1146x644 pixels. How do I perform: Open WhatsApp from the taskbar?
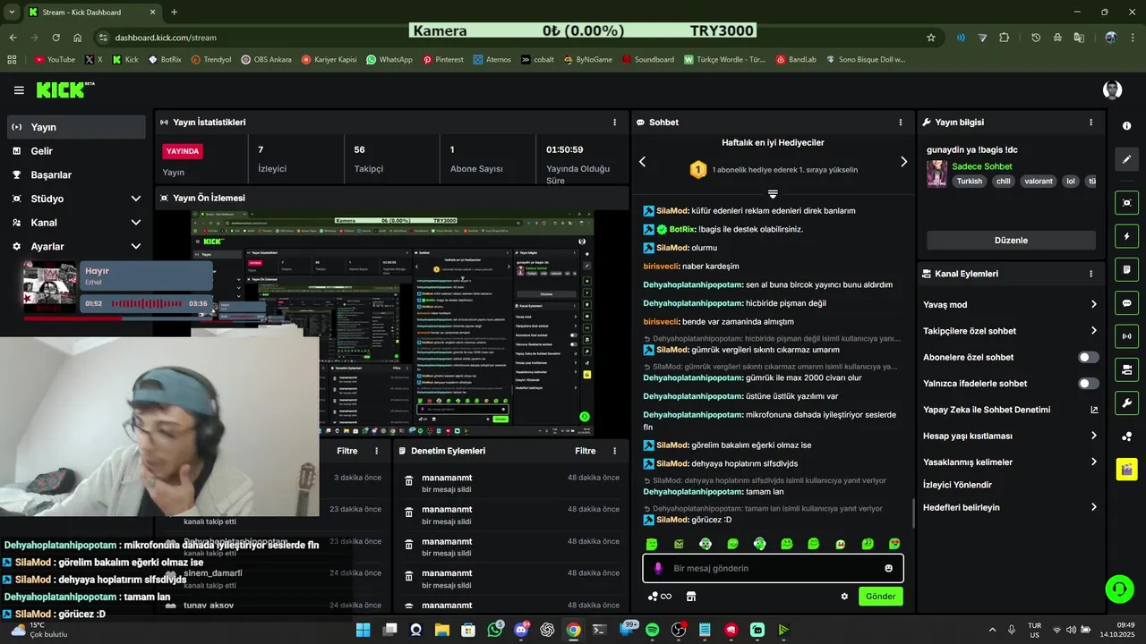click(x=494, y=630)
